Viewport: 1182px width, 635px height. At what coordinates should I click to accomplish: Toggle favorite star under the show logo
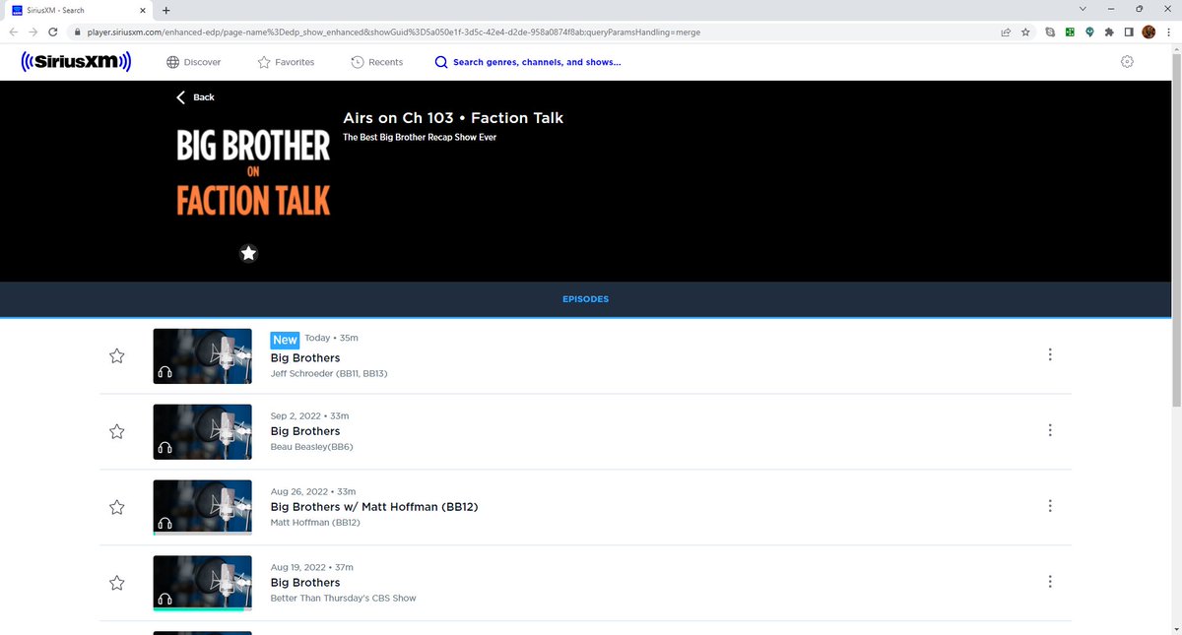[x=249, y=253]
